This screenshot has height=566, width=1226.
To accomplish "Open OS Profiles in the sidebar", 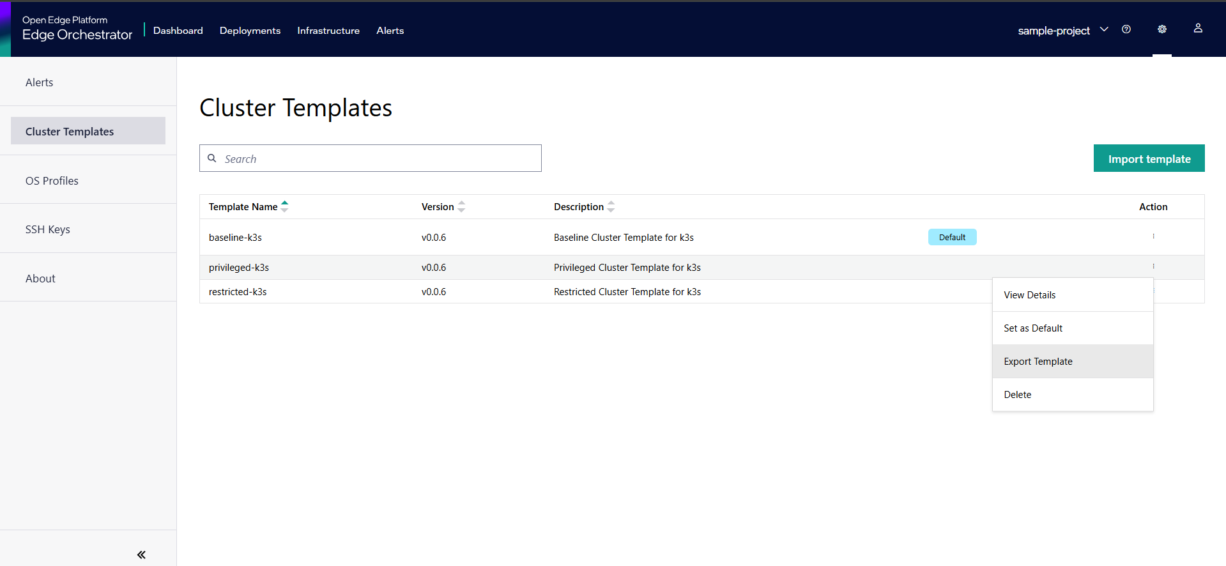I will coord(52,181).
